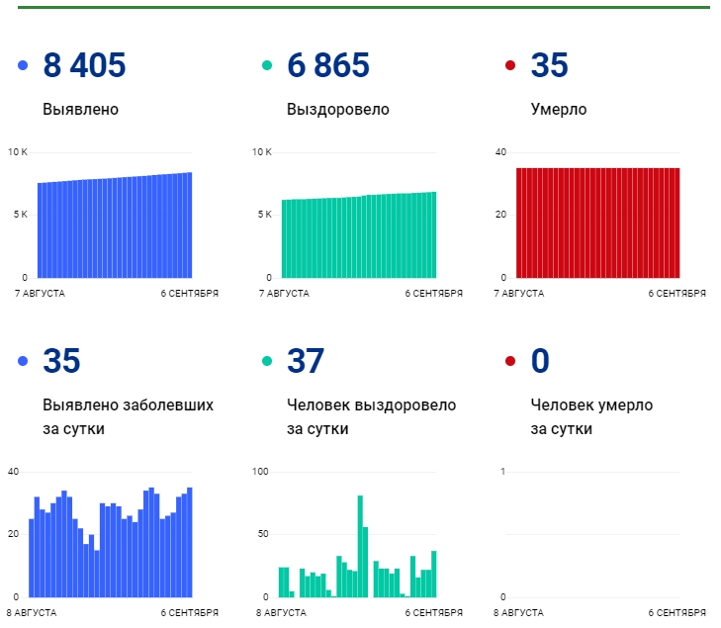The height and width of the screenshot is (628, 721).
Task: Click the '20' axis label on daily detected chart
Action: point(13,534)
